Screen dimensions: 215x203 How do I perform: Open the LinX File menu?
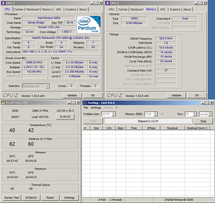click(x=86, y=108)
